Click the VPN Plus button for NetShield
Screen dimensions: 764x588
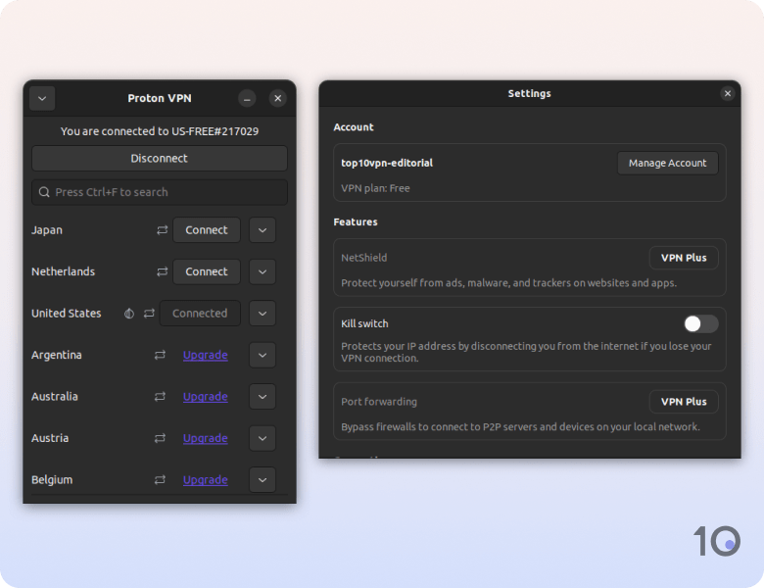(684, 258)
